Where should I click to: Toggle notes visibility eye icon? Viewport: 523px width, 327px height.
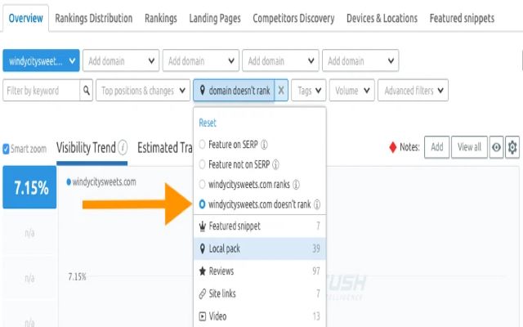tap(496, 147)
